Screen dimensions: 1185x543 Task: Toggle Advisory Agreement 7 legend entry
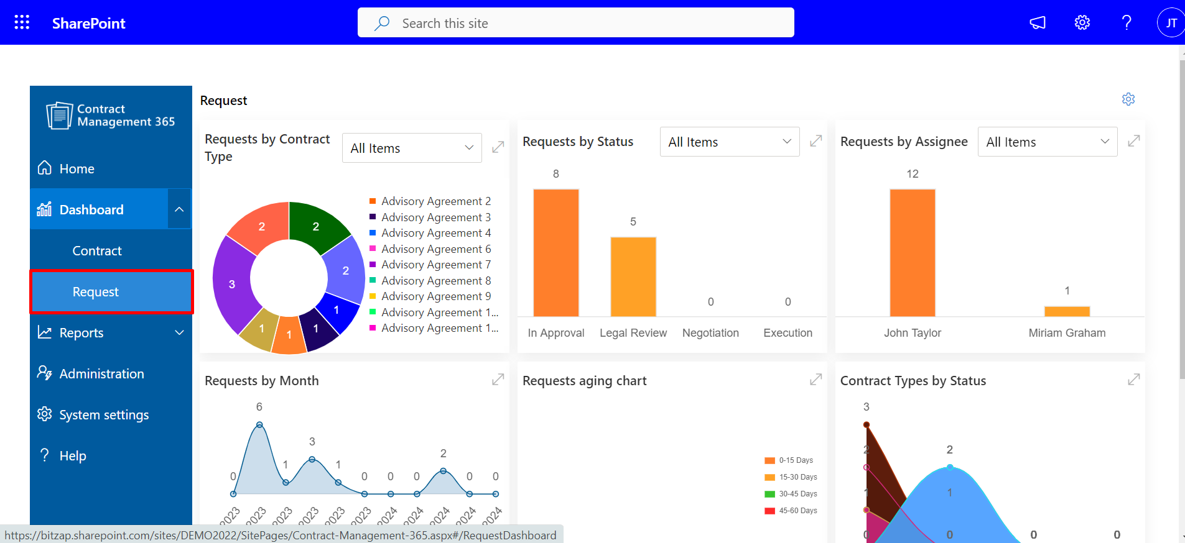pyautogui.click(x=430, y=264)
